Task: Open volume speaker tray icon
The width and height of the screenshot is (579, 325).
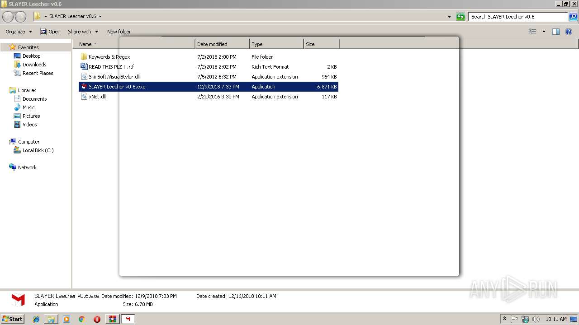Action: pos(536,319)
